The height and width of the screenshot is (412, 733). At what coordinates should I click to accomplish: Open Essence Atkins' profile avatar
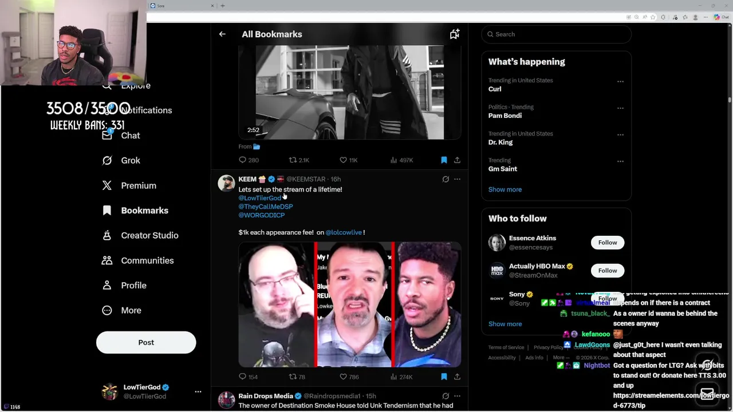point(497,243)
